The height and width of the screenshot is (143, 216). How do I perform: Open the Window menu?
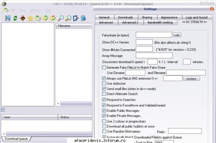point(36,10)
